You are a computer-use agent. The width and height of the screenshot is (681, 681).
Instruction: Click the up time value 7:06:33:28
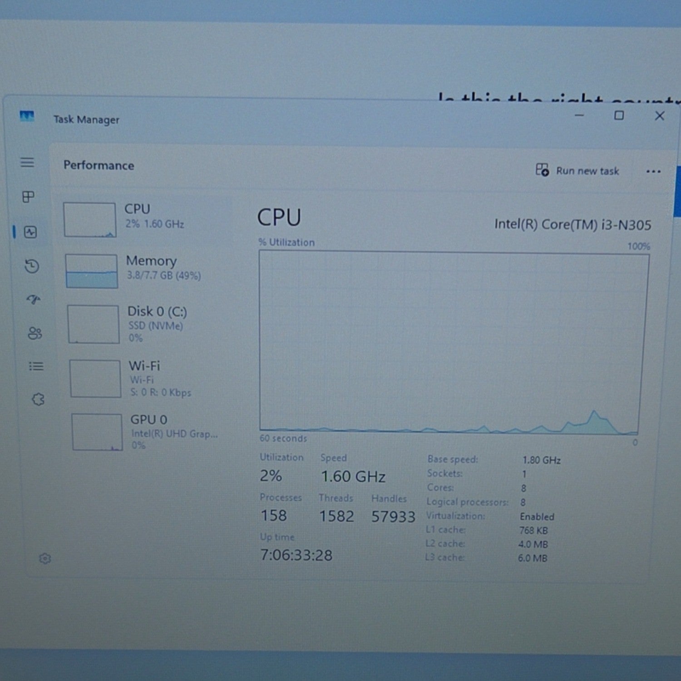(x=296, y=555)
